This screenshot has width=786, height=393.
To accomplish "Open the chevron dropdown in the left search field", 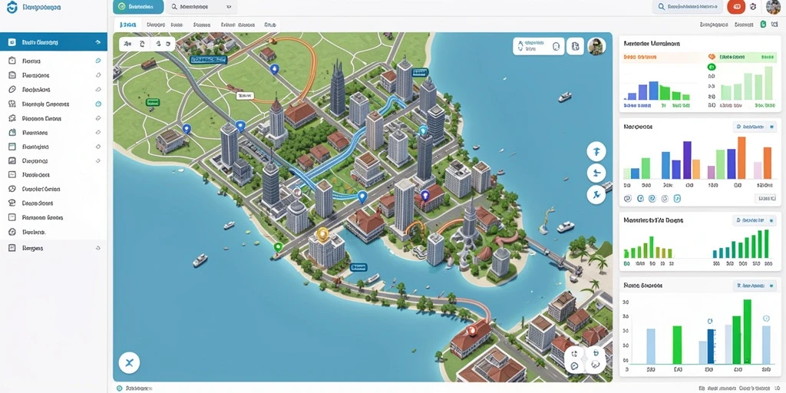I will 229,8.
